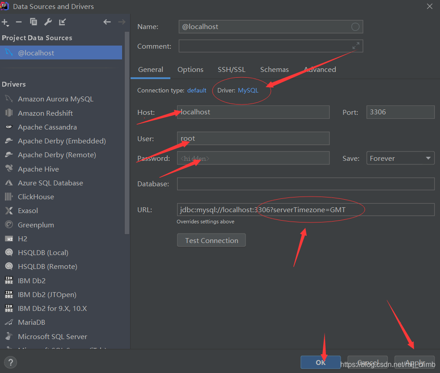Go back with left arrow

click(107, 22)
